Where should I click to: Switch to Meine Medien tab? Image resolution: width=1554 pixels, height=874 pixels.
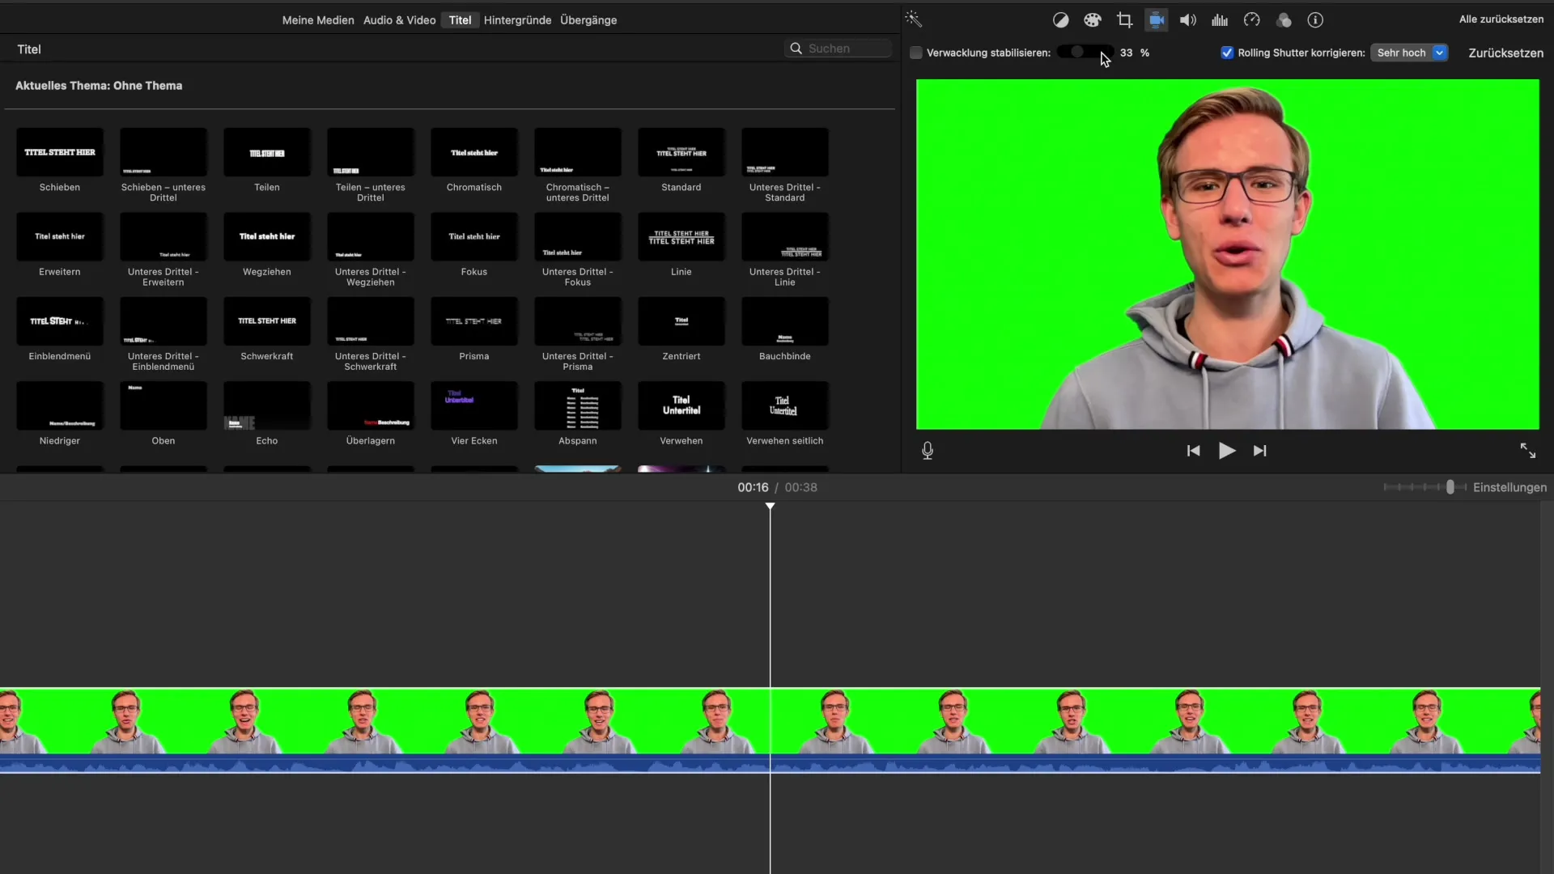(x=318, y=20)
